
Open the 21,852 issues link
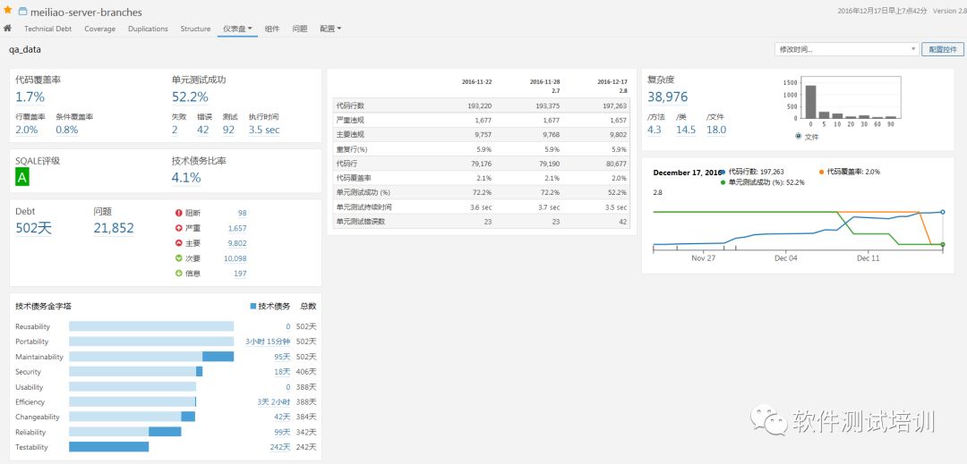coord(114,228)
